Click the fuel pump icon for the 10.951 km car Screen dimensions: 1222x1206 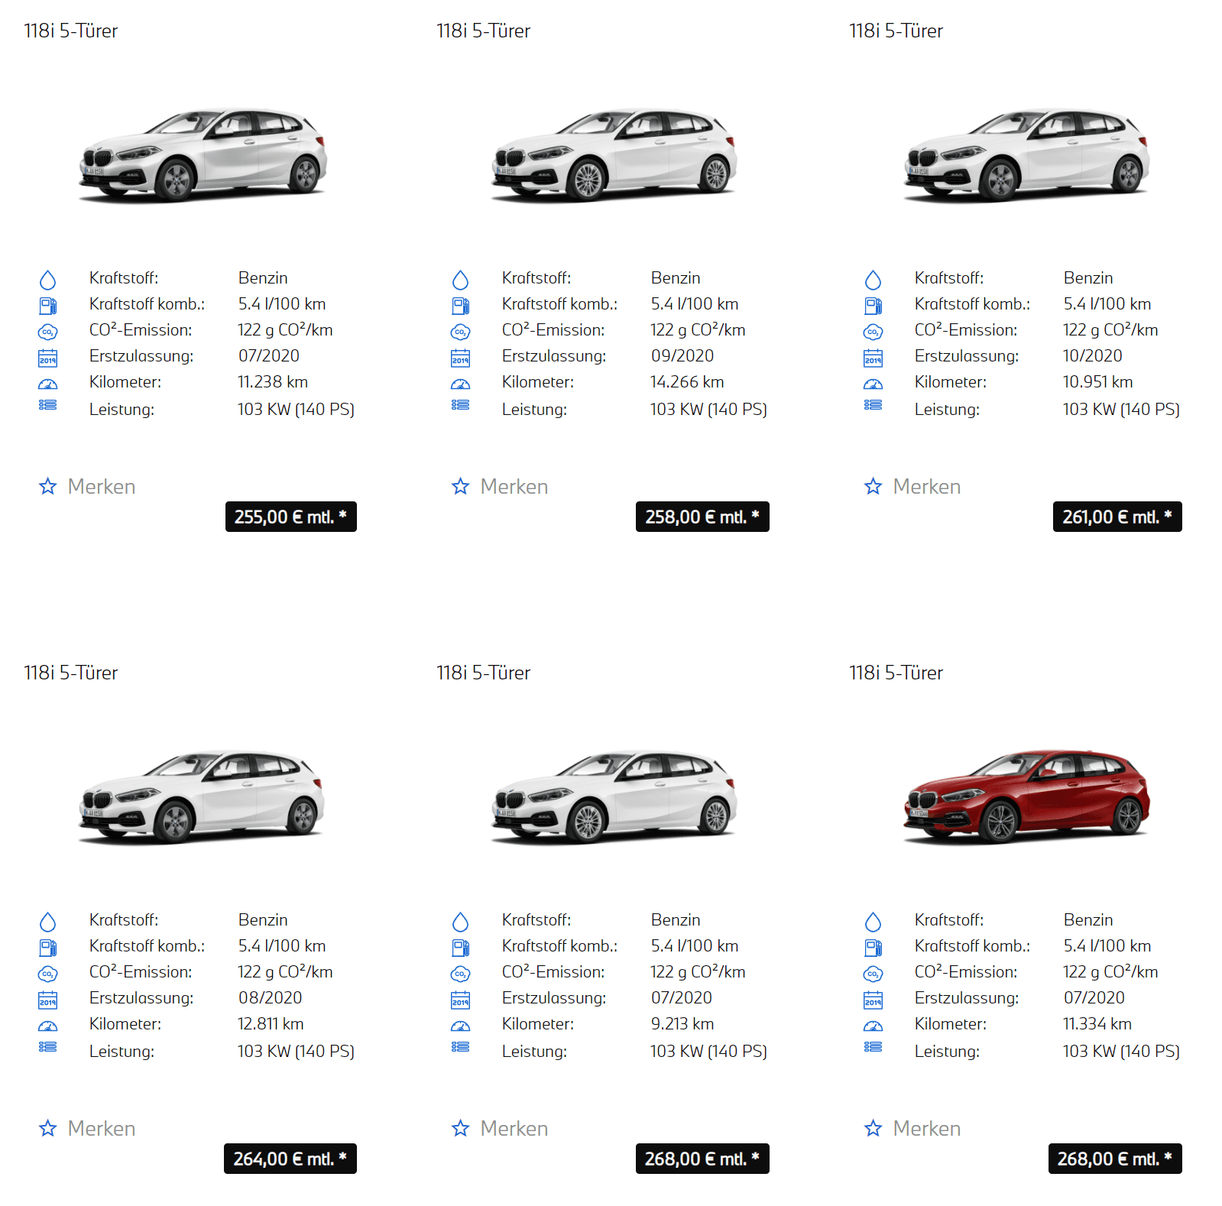click(x=873, y=306)
